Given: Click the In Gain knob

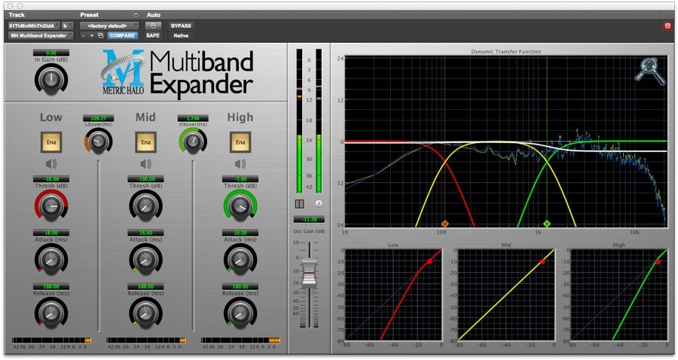Looking at the screenshot, I should 51,80.
